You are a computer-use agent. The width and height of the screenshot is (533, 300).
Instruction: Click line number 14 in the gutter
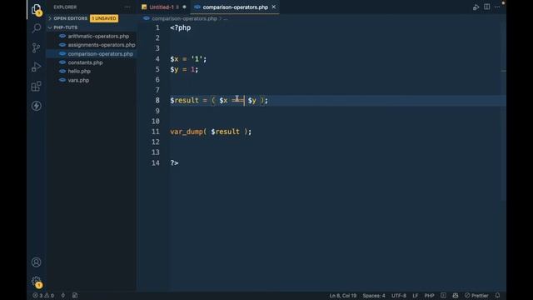point(156,163)
